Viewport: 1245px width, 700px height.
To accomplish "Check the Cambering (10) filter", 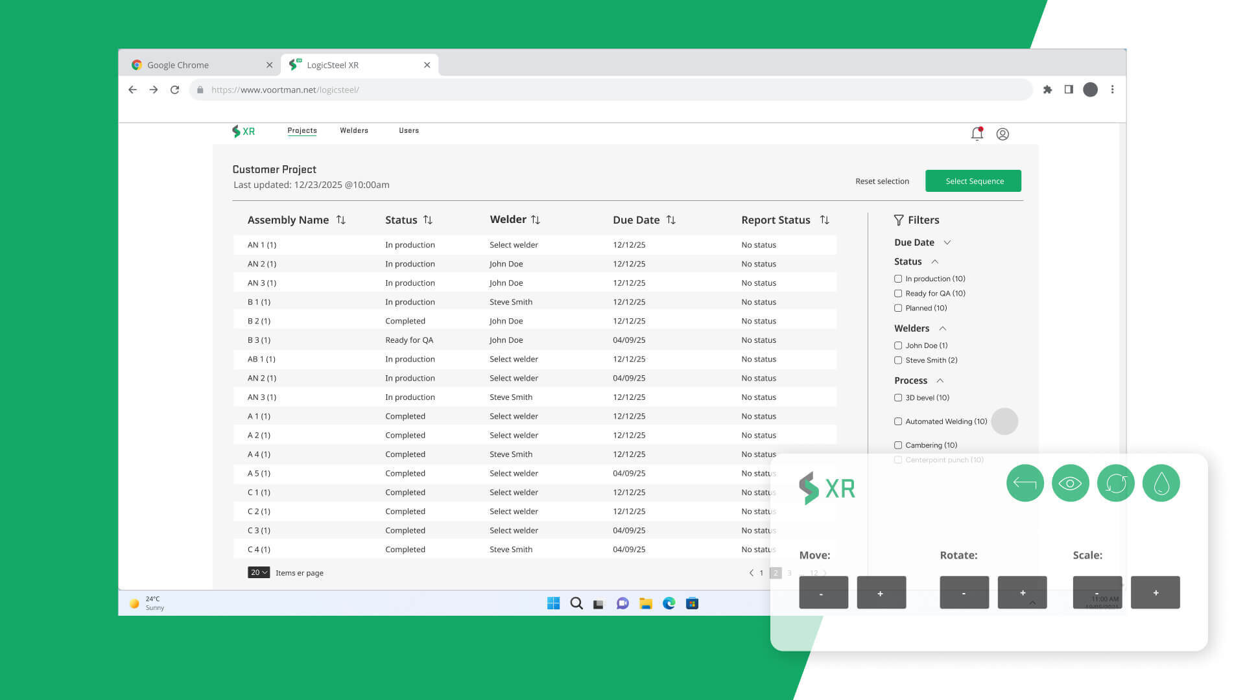I will click(x=898, y=445).
